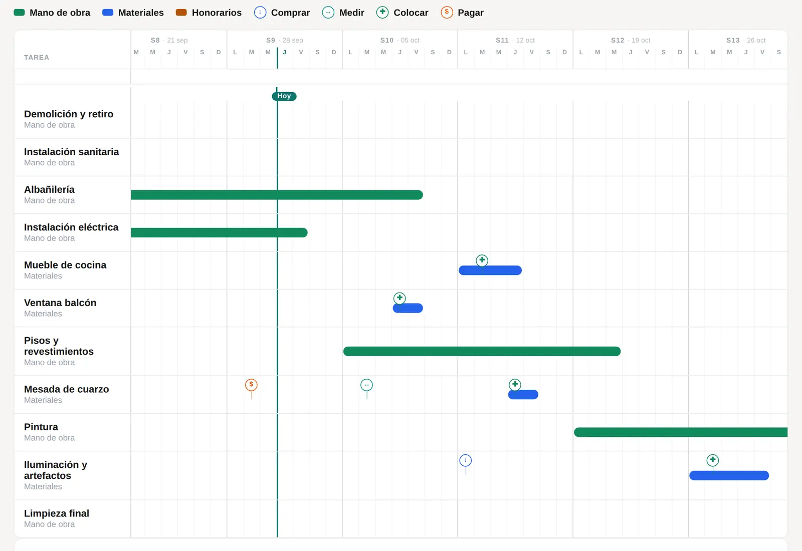
Task: Click the S12 week header
Action: tap(631, 40)
